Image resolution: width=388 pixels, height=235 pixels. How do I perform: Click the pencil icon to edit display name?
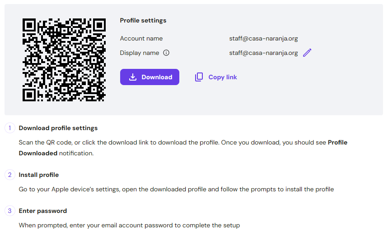[307, 53]
